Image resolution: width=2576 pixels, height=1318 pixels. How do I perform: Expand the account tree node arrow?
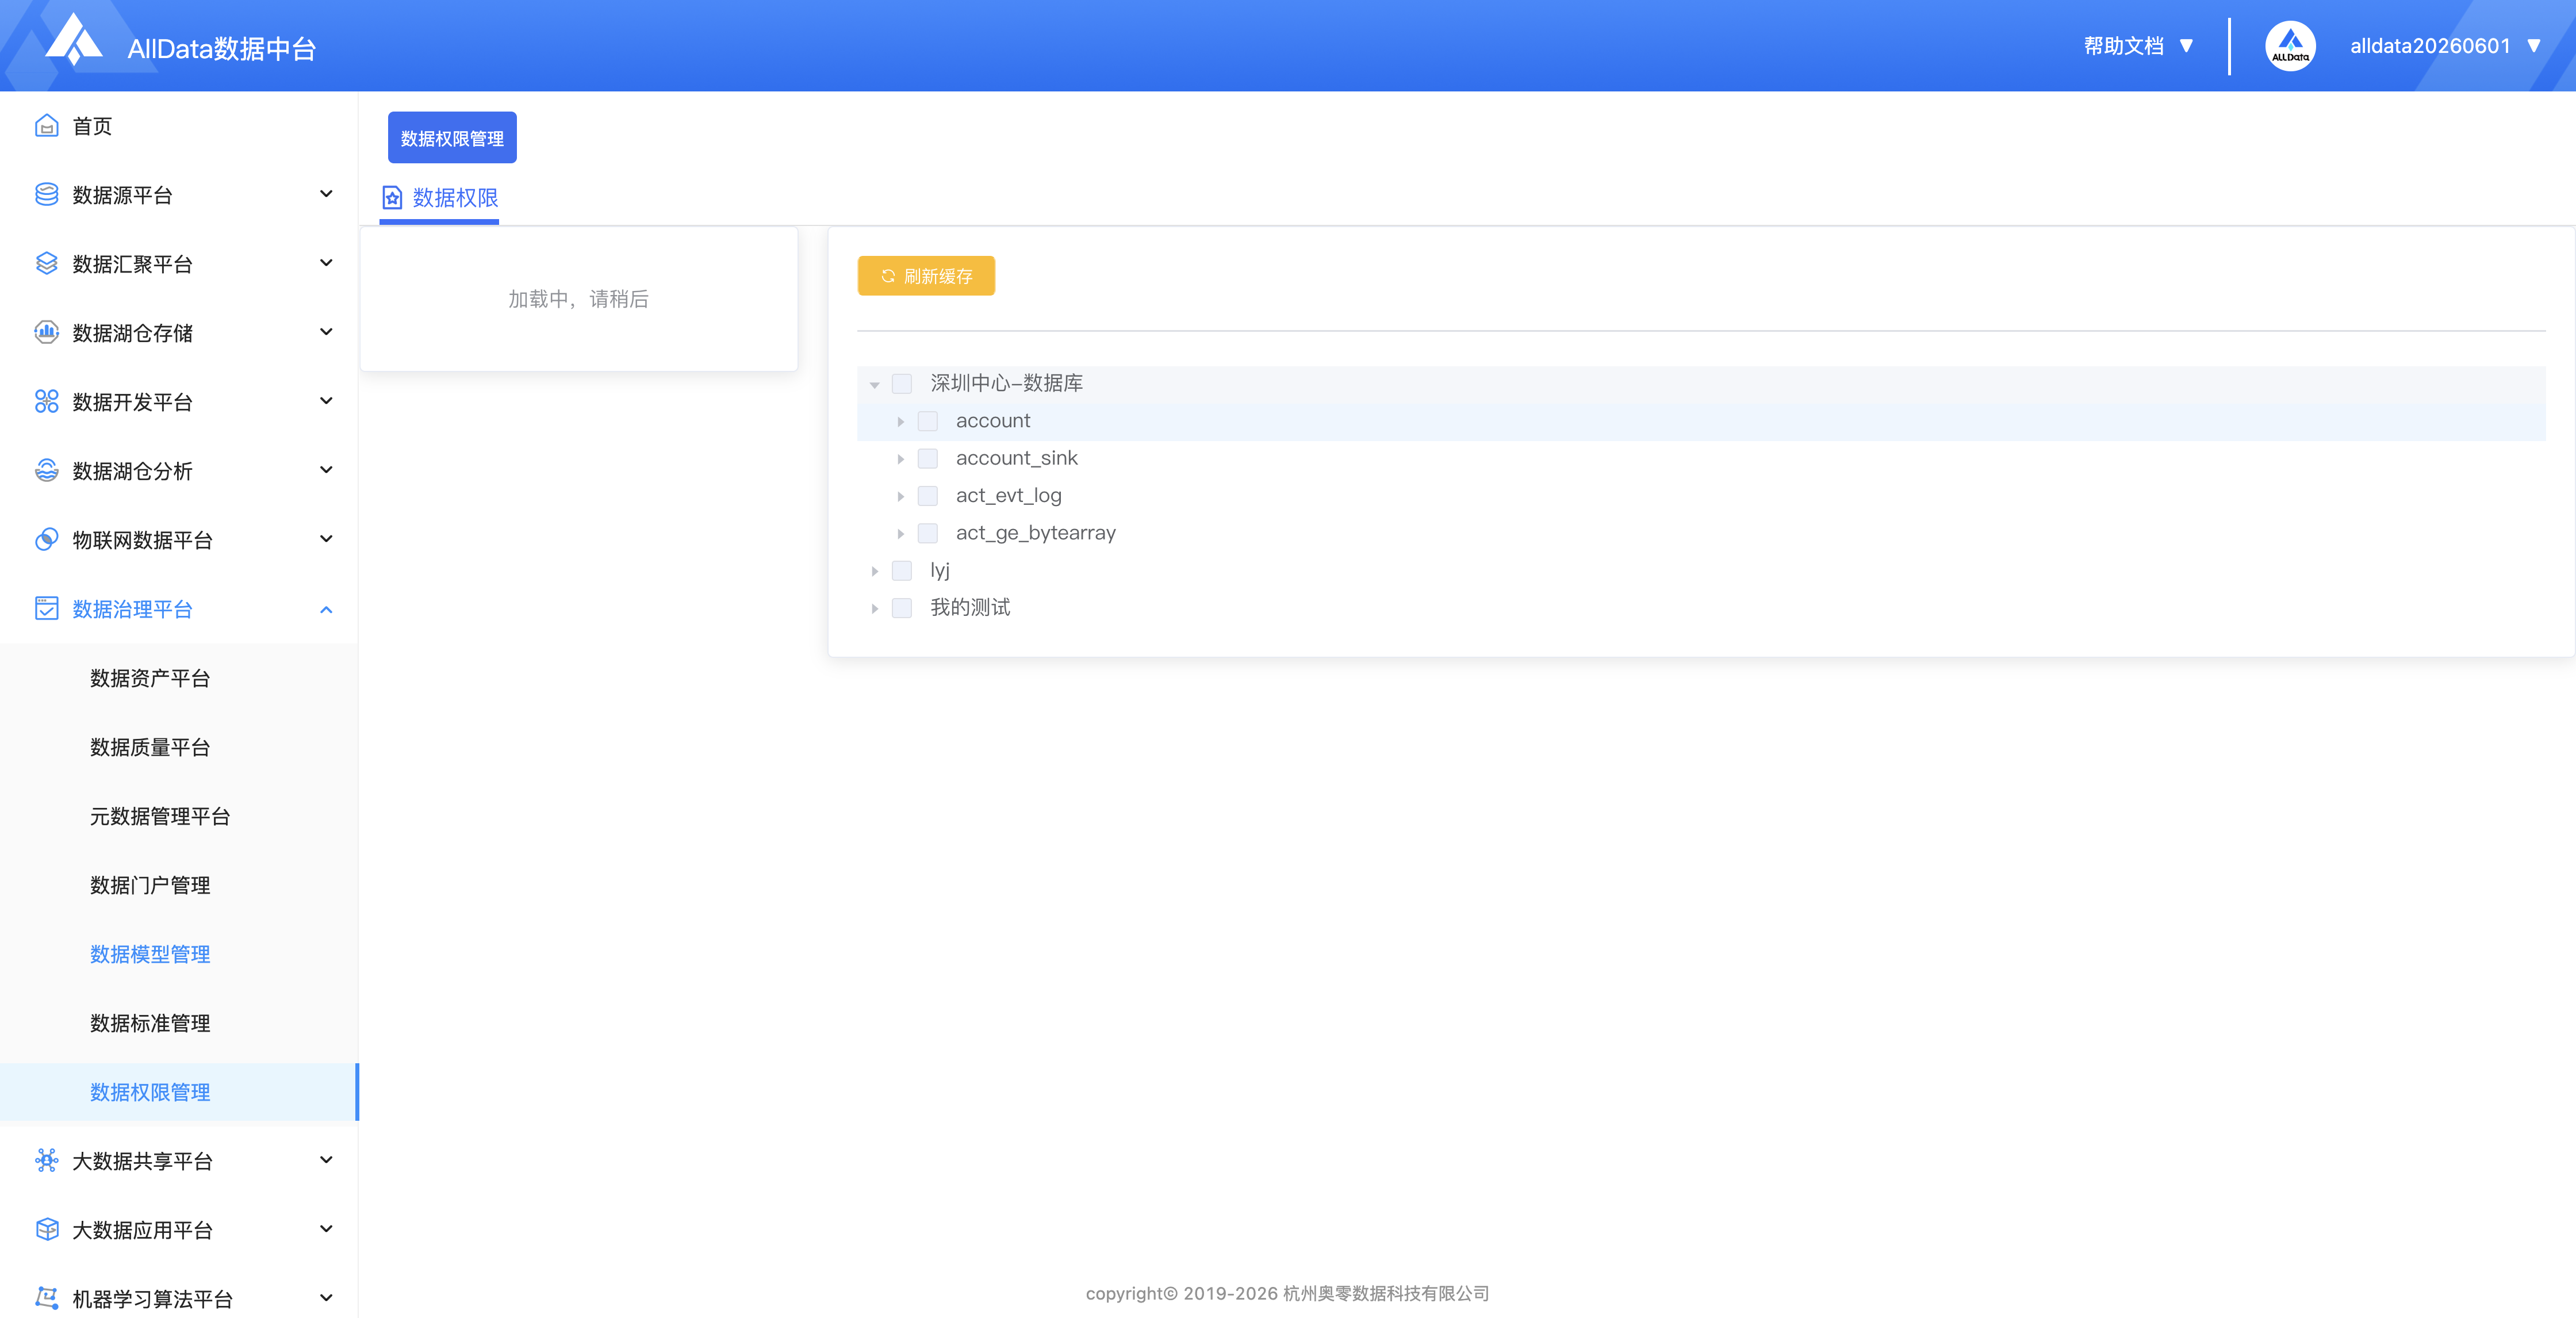901,422
